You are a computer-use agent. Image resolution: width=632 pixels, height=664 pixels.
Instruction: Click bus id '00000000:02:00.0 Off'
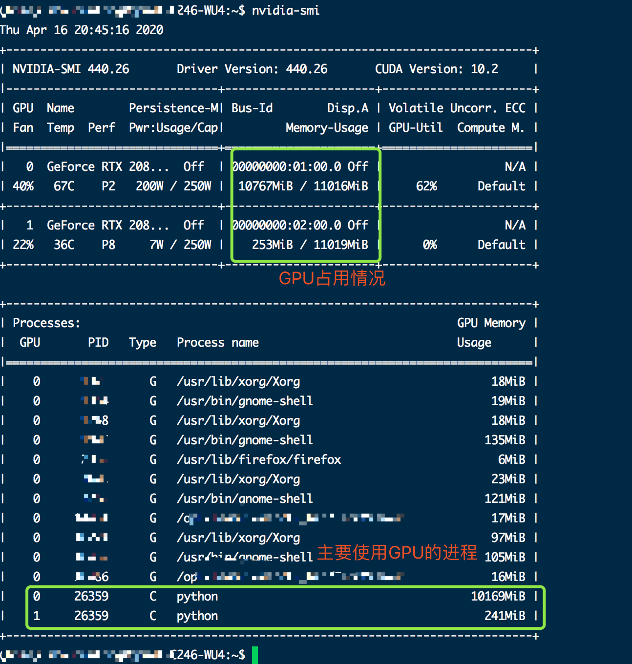point(300,225)
